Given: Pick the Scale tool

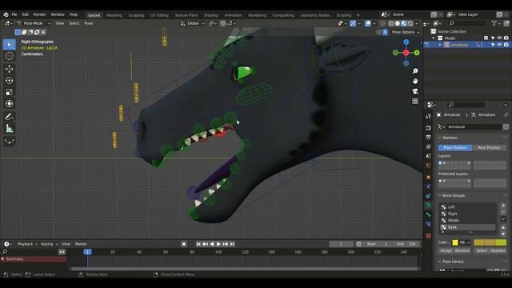Looking at the screenshot, I should point(9,92).
